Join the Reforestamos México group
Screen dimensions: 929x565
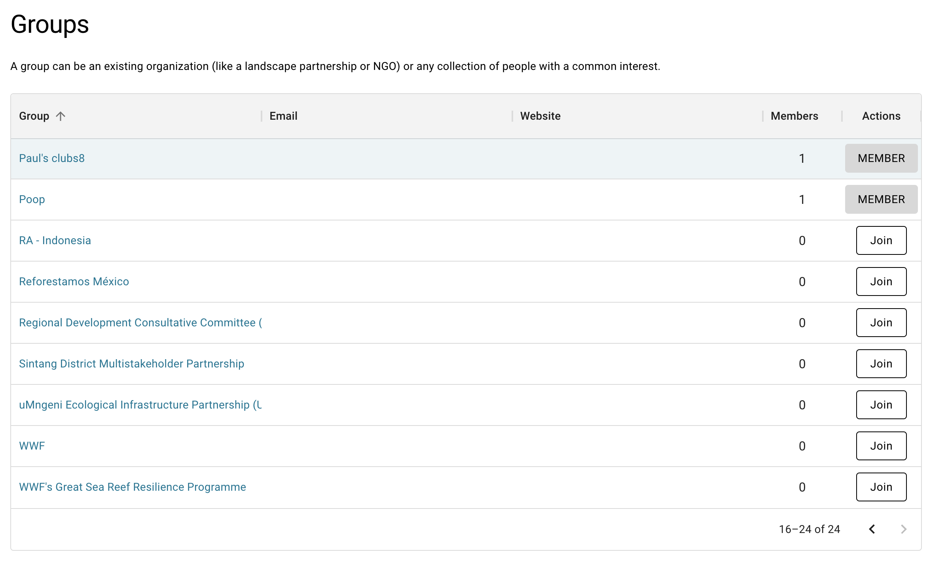point(881,281)
